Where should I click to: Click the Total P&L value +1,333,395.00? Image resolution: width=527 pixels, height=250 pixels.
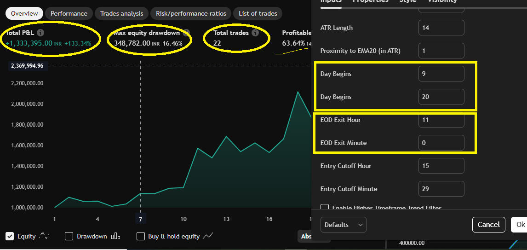point(29,43)
